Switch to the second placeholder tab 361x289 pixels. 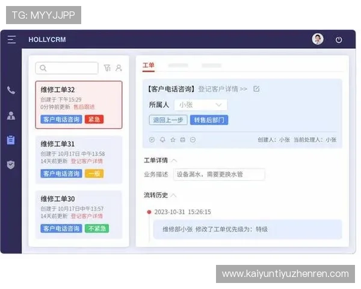point(178,66)
